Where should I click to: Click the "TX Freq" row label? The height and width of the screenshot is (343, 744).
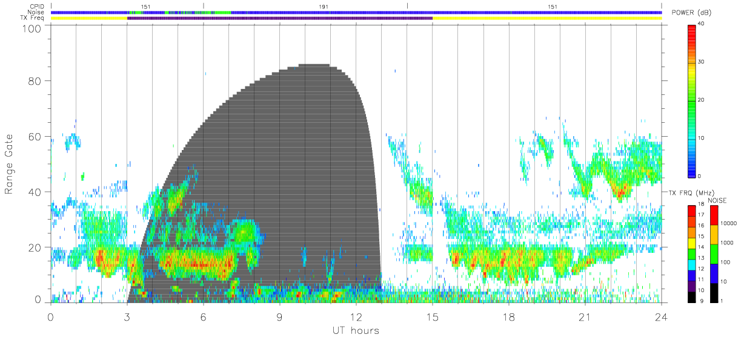(33, 18)
